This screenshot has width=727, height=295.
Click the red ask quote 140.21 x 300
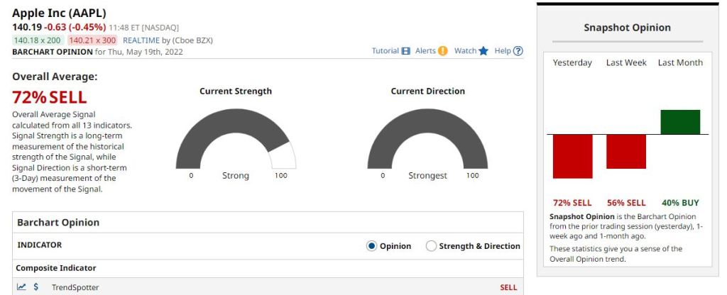coord(92,40)
